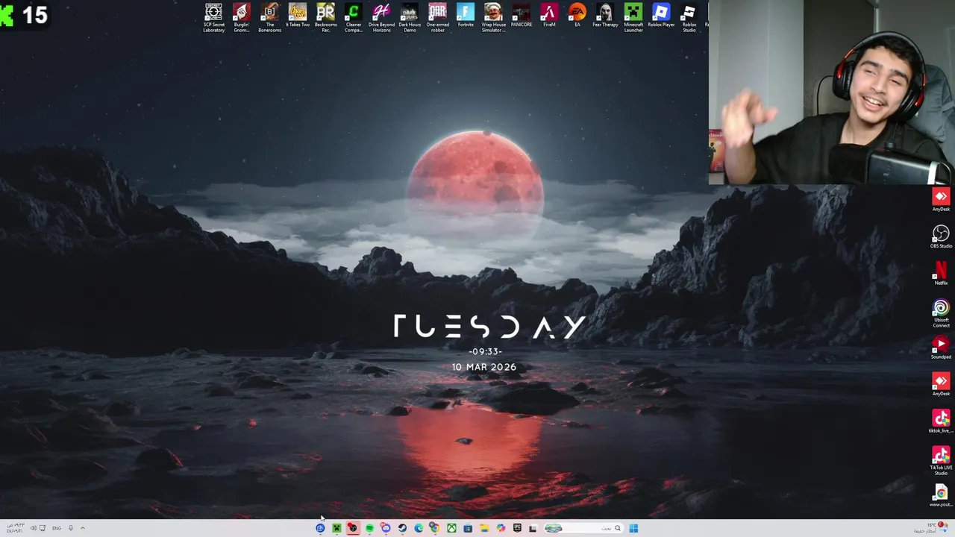Open Backrooms Rec. desktop icon
The width and height of the screenshot is (955, 537).
tap(325, 18)
